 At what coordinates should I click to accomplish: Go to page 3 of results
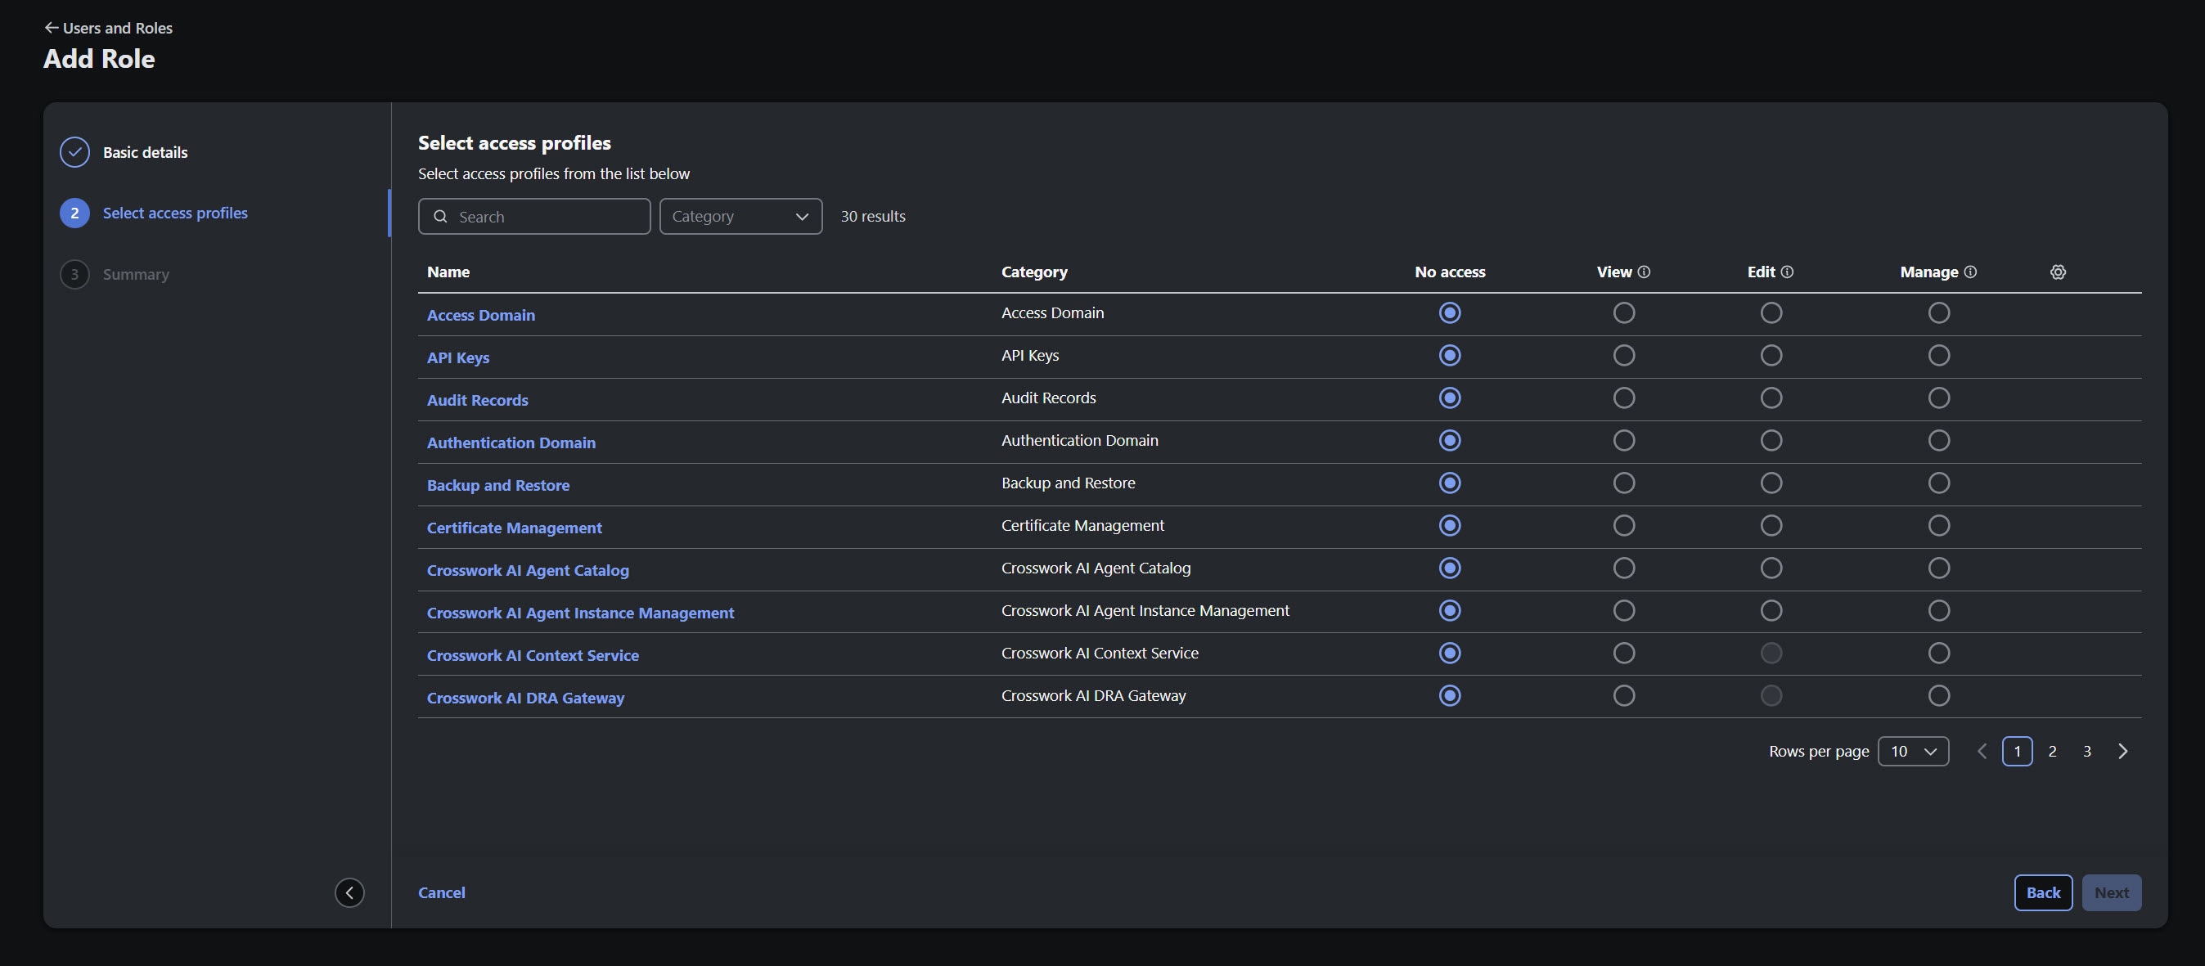tap(2087, 751)
